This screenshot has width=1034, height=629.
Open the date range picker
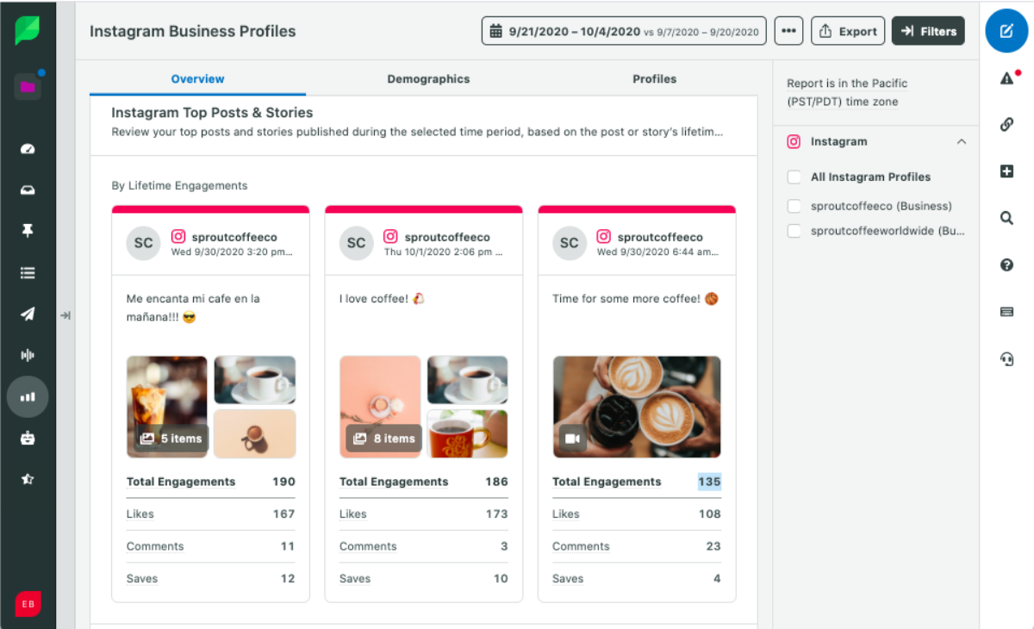click(623, 31)
